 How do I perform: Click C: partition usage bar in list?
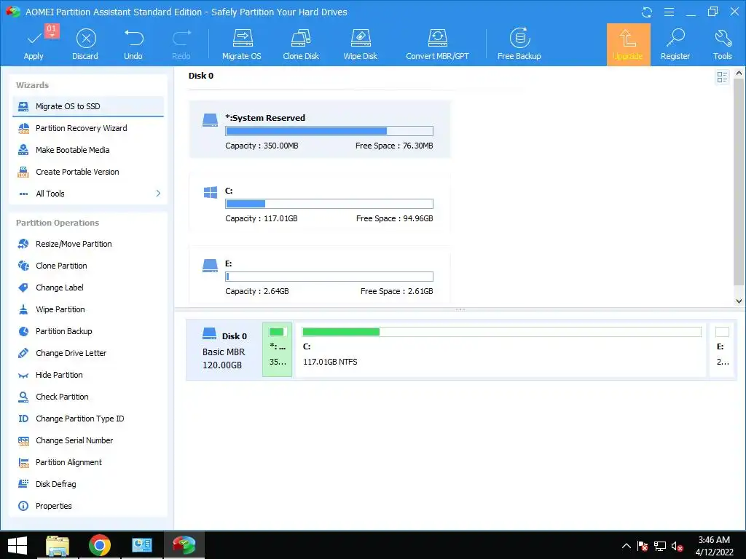(329, 204)
